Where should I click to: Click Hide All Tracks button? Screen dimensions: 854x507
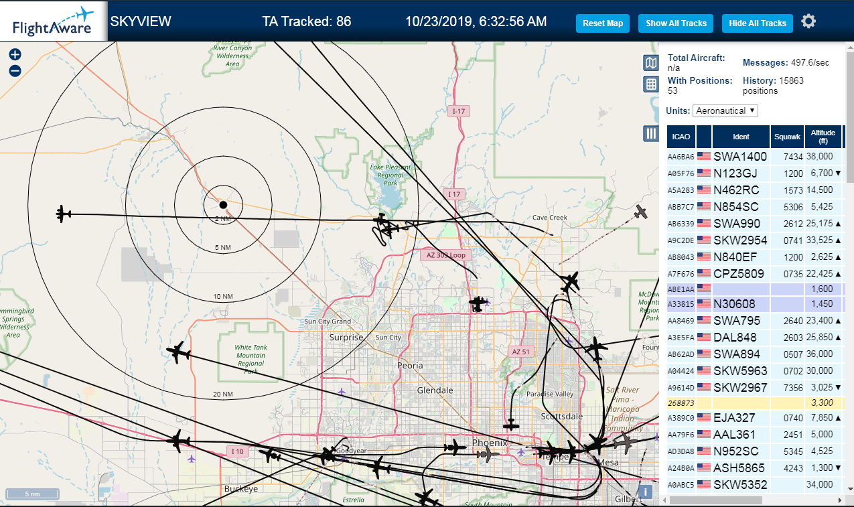758,23
